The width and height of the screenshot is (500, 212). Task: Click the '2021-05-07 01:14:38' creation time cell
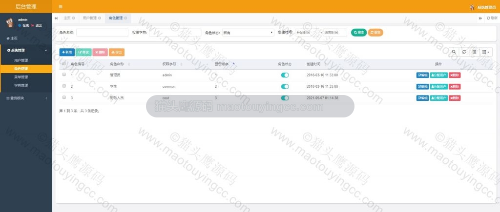pyautogui.click(x=322, y=98)
